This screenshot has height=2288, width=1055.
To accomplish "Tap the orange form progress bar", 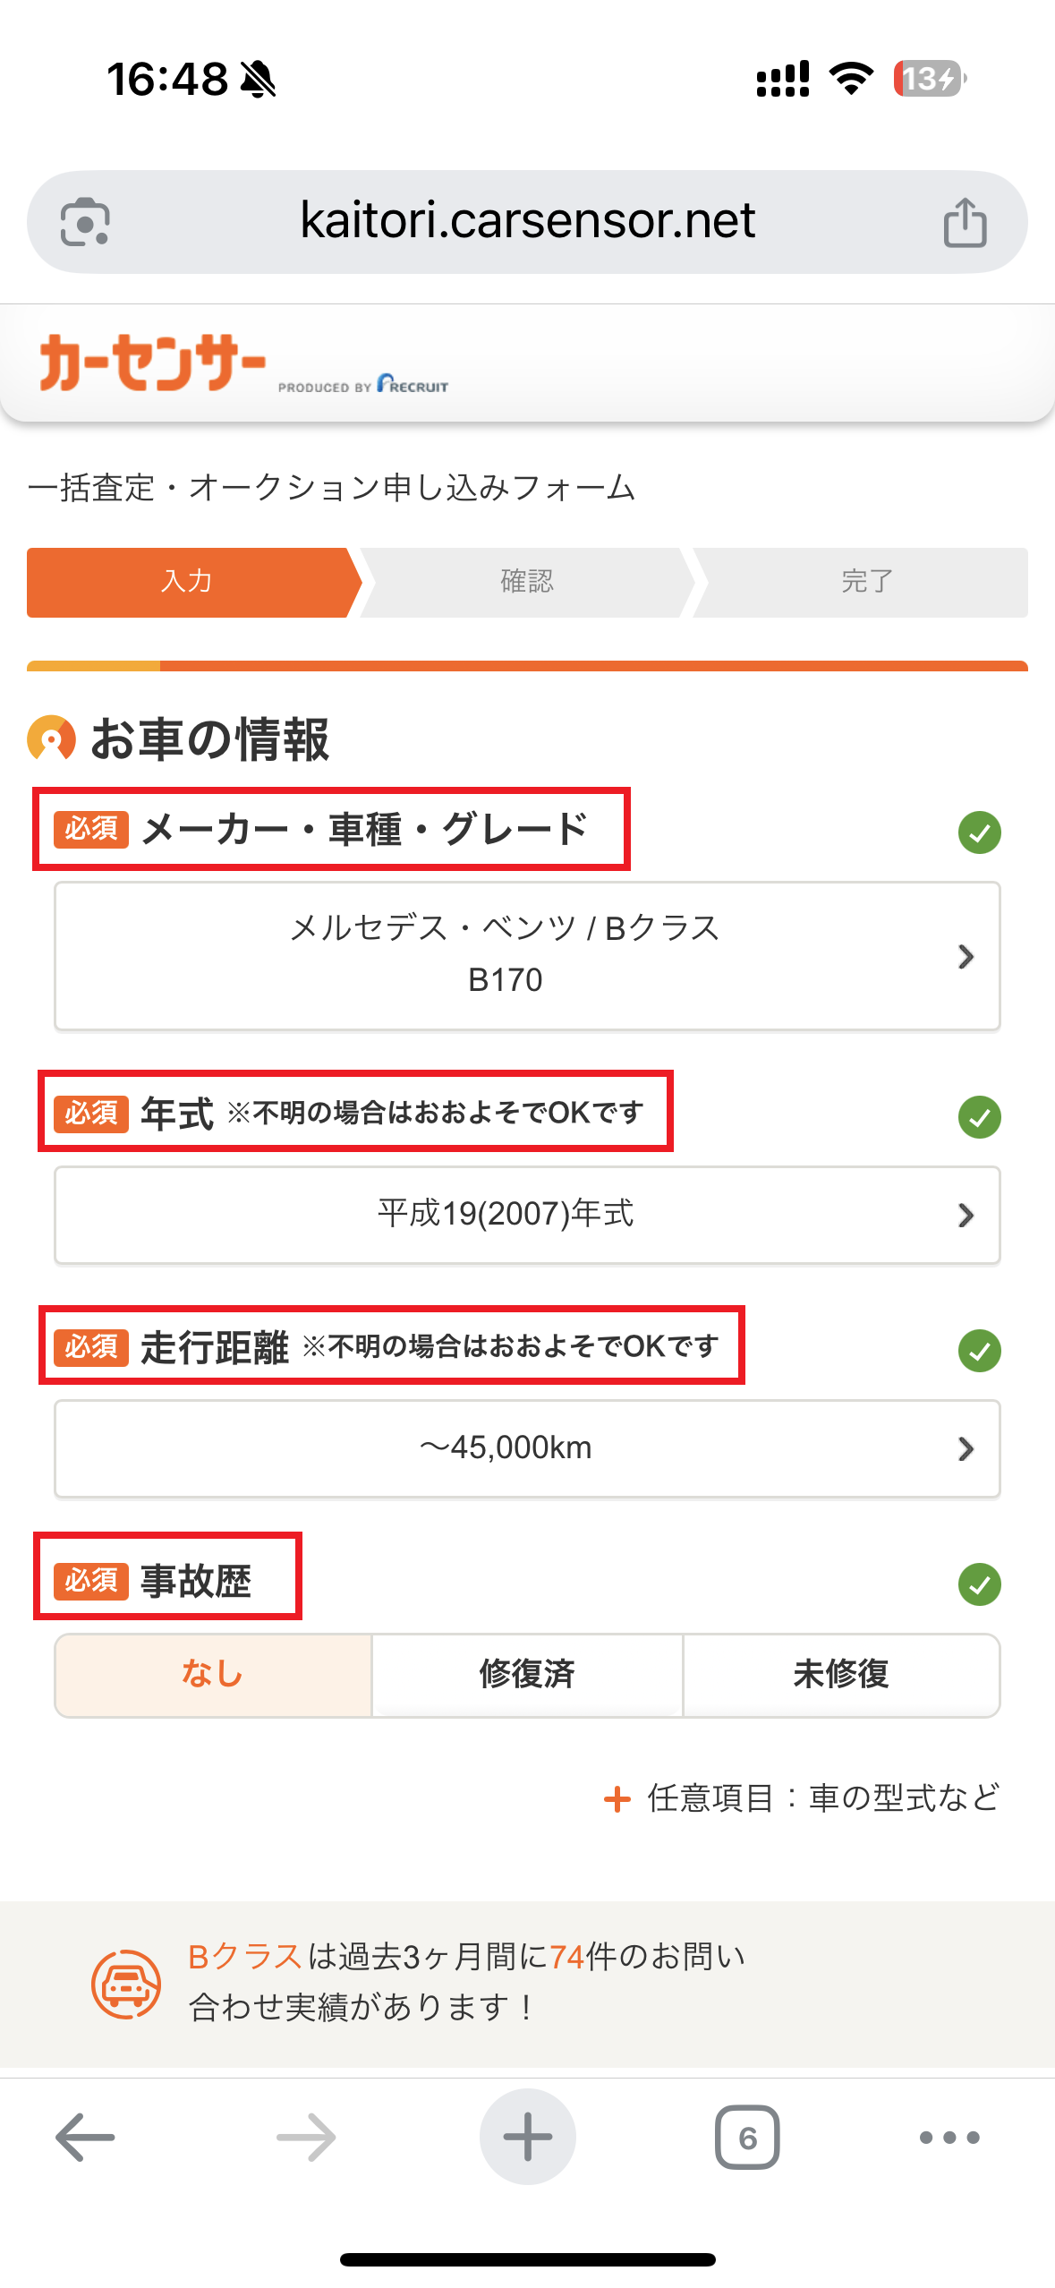I will click(x=527, y=666).
